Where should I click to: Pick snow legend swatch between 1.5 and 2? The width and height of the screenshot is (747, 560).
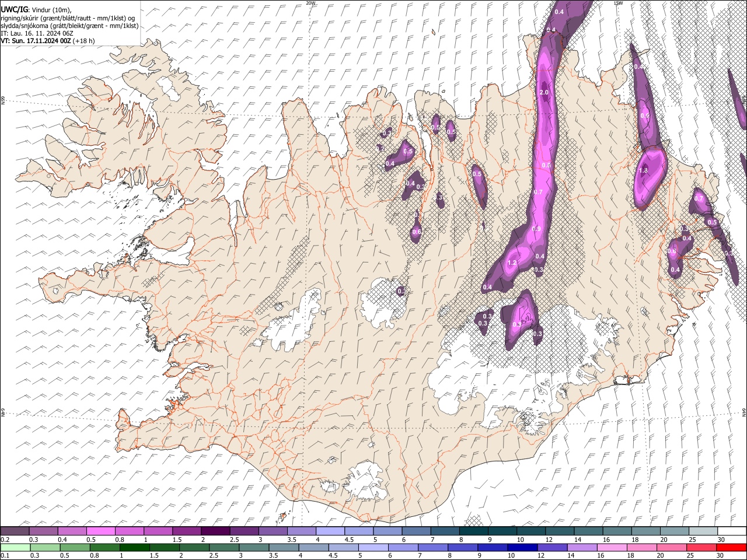[187, 531]
